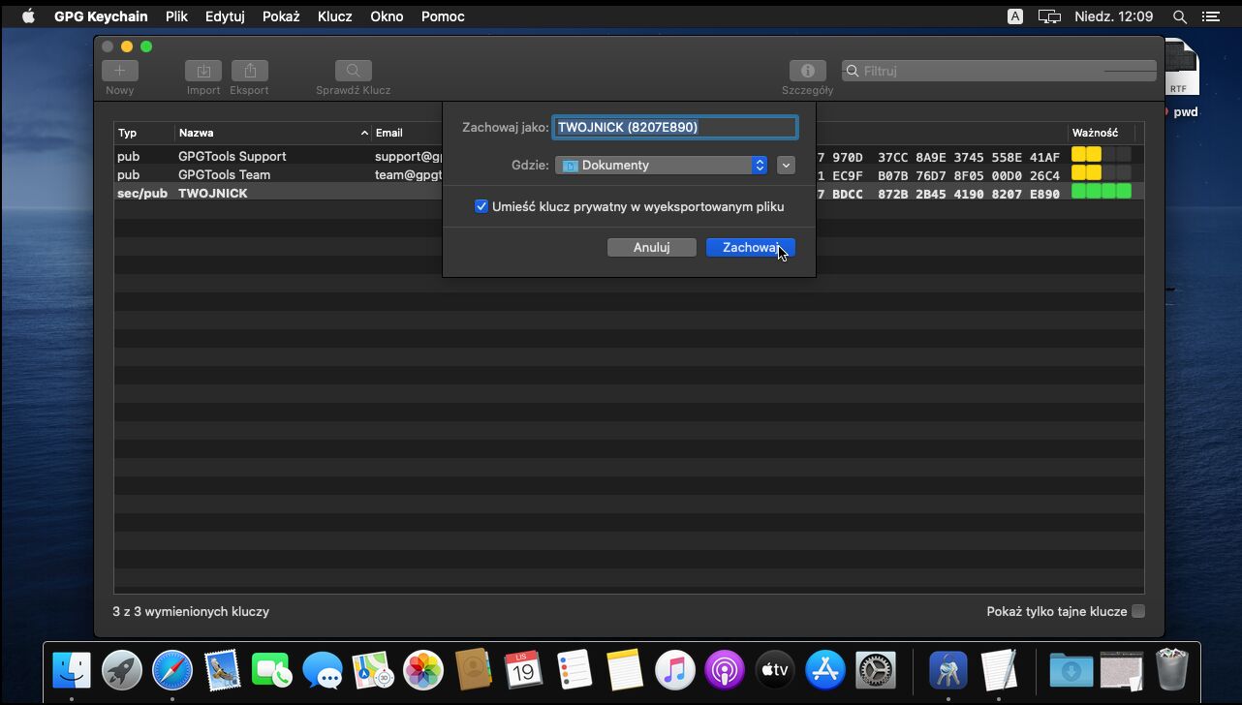Click the Nowy (new key) toolbar icon

coord(120,71)
